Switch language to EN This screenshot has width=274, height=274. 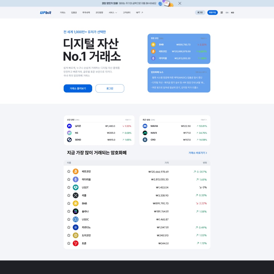pyautogui.click(x=227, y=13)
